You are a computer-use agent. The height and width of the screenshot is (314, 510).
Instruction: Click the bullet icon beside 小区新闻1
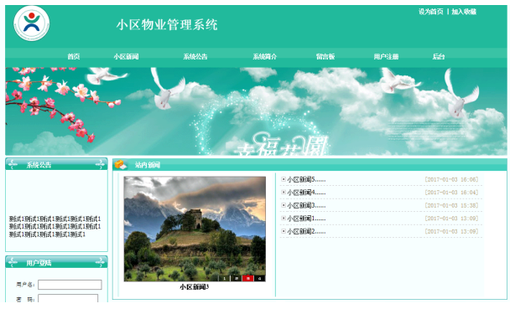[x=284, y=219]
